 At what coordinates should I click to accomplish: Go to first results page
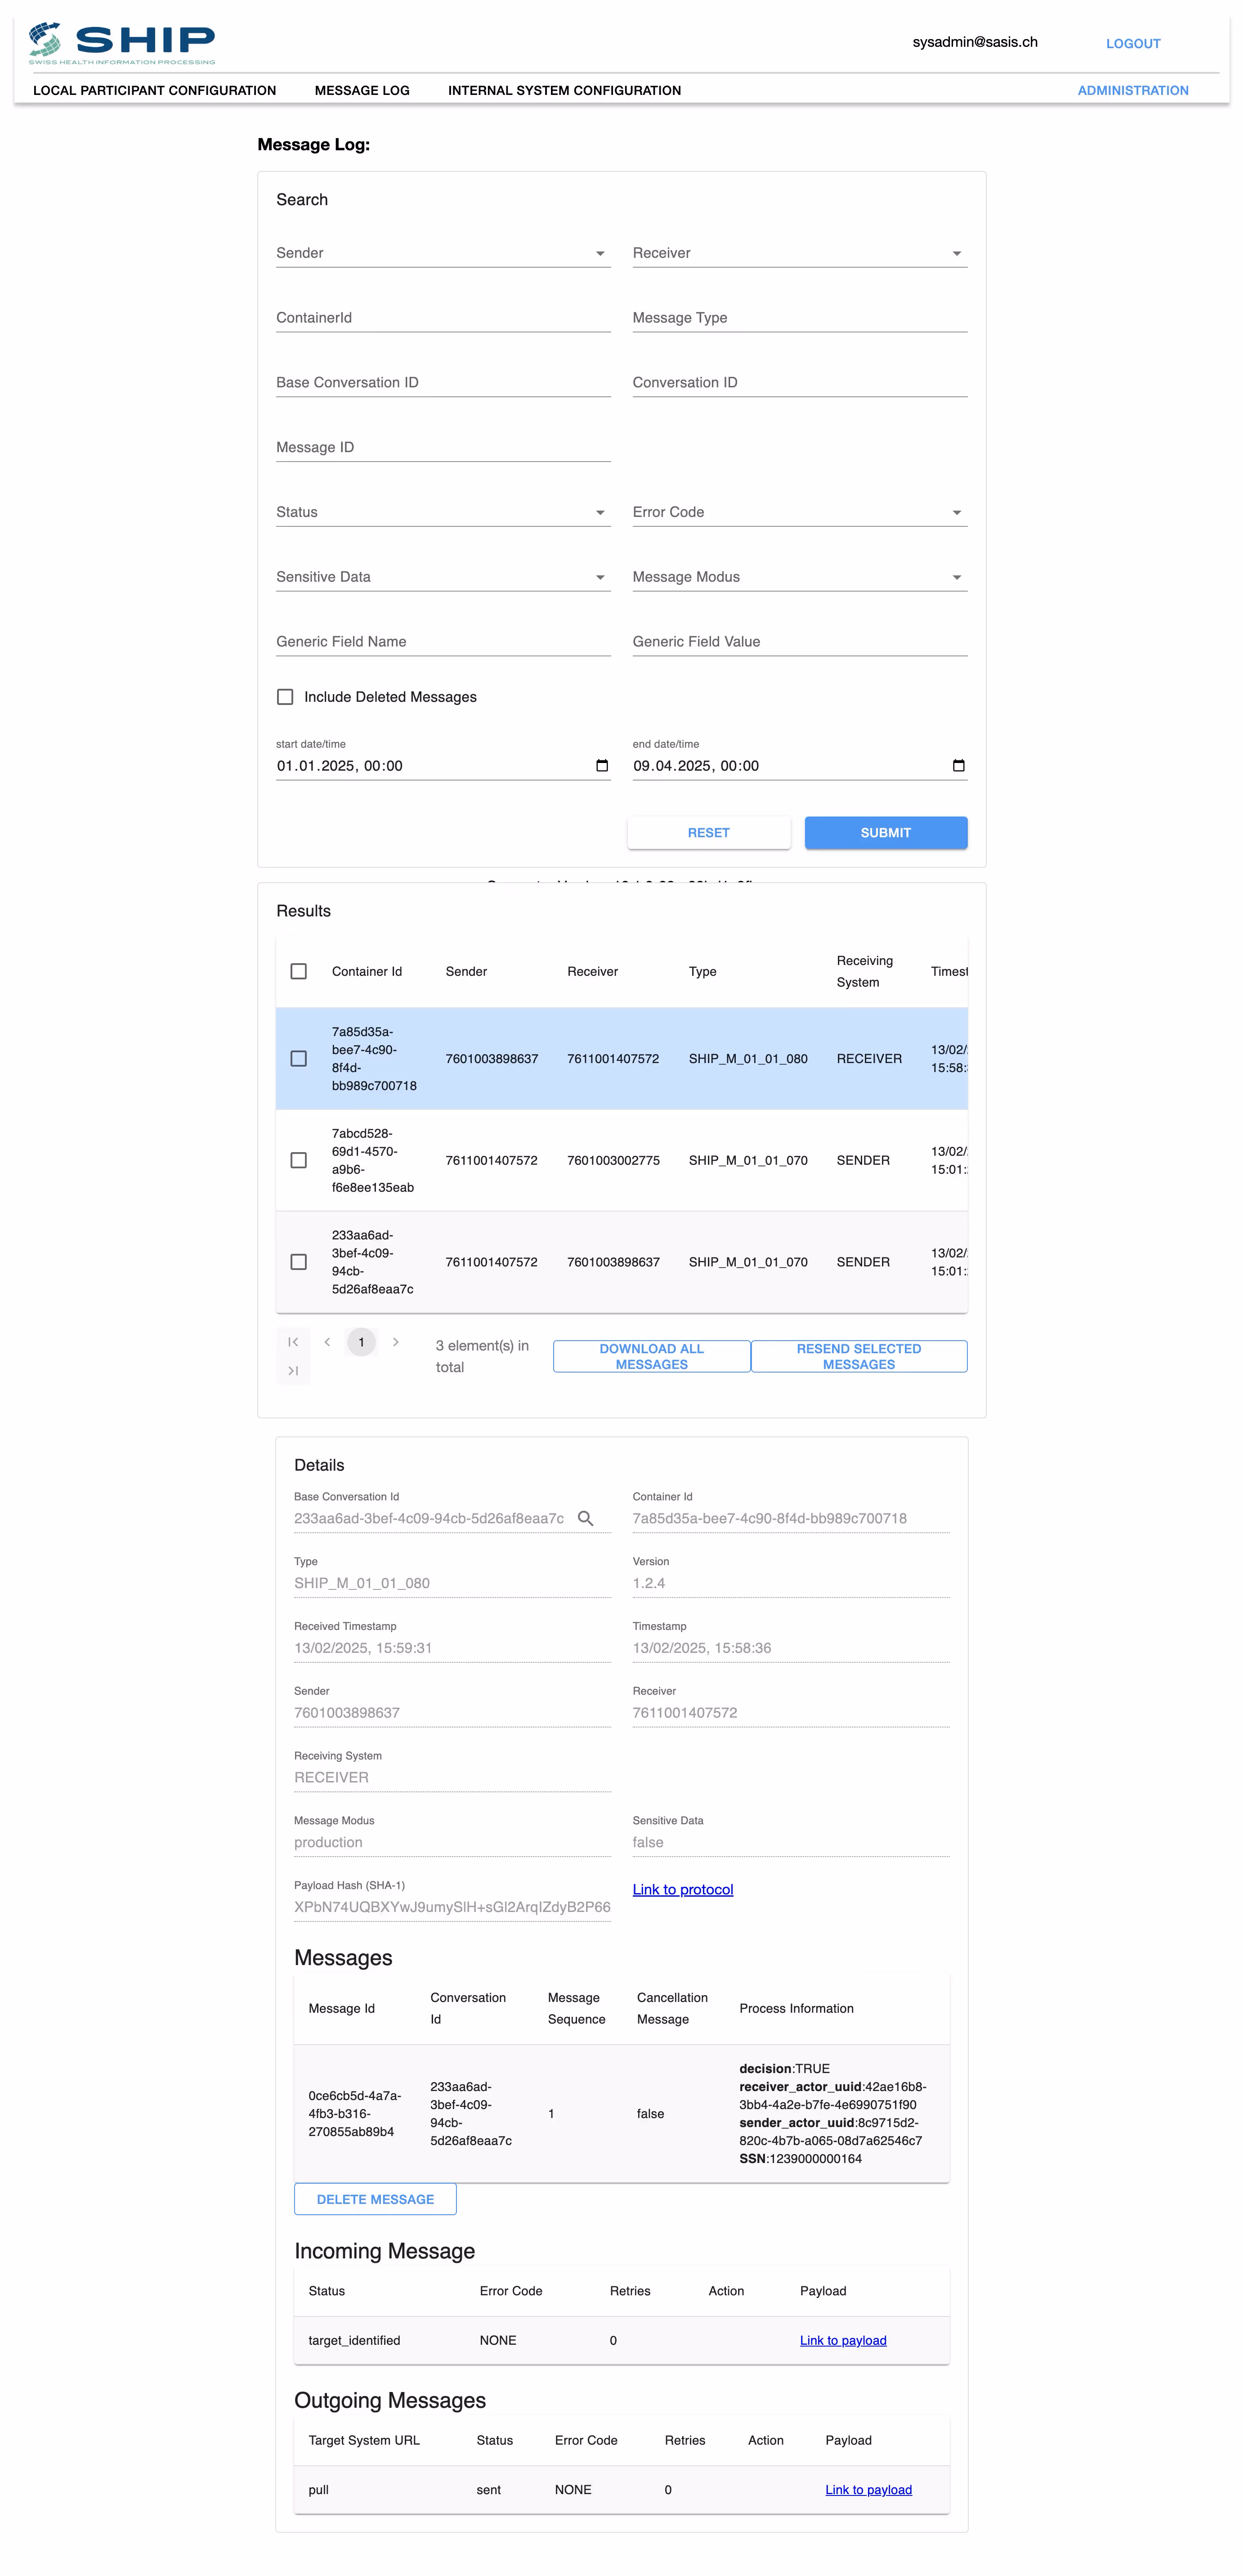[293, 1342]
